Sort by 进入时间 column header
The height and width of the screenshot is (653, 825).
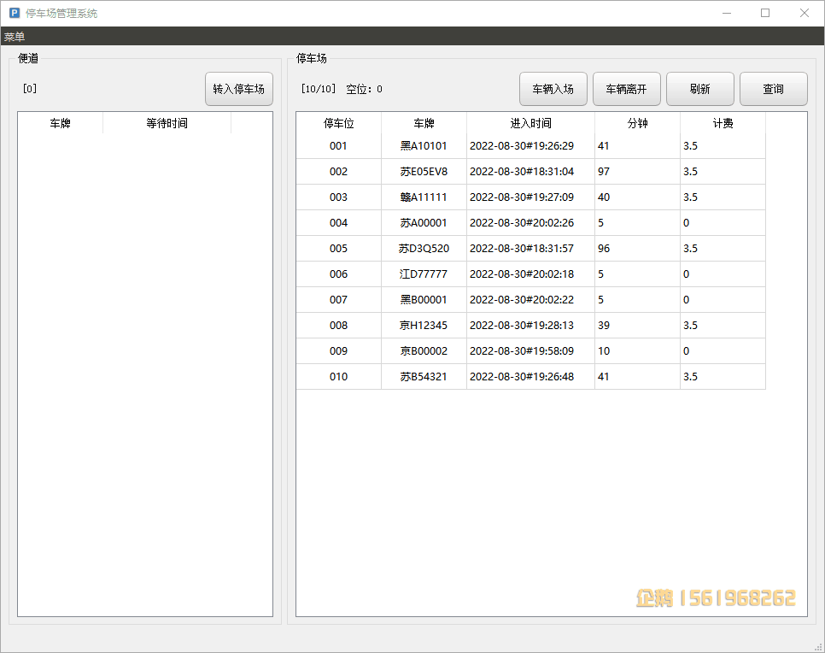(x=530, y=123)
